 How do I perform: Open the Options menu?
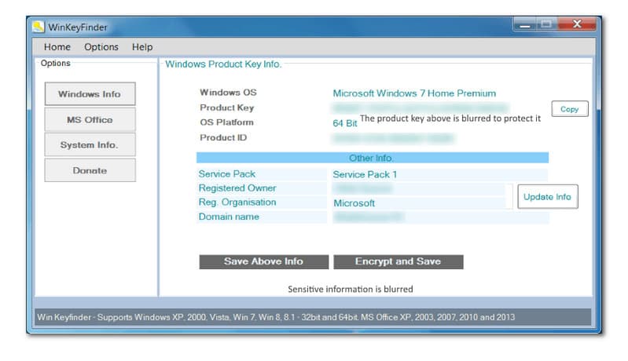click(101, 47)
